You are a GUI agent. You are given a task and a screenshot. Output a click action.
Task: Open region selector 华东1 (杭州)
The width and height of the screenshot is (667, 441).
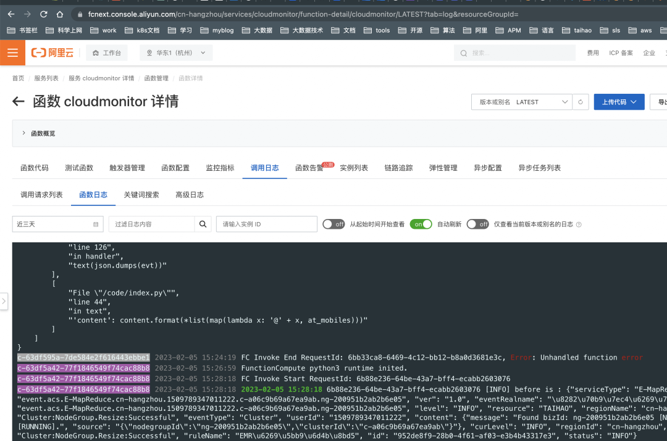175,52
